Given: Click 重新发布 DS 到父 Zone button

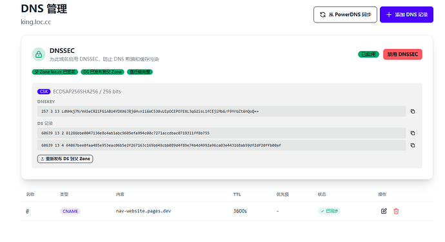Looking at the screenshot, I should (65, 159).
